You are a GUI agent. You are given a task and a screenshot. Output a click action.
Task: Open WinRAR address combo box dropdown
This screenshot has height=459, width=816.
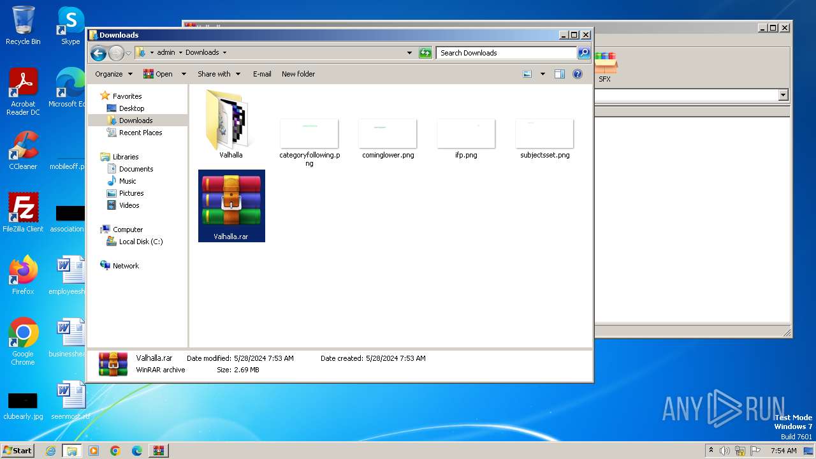[x=783, y=95]
